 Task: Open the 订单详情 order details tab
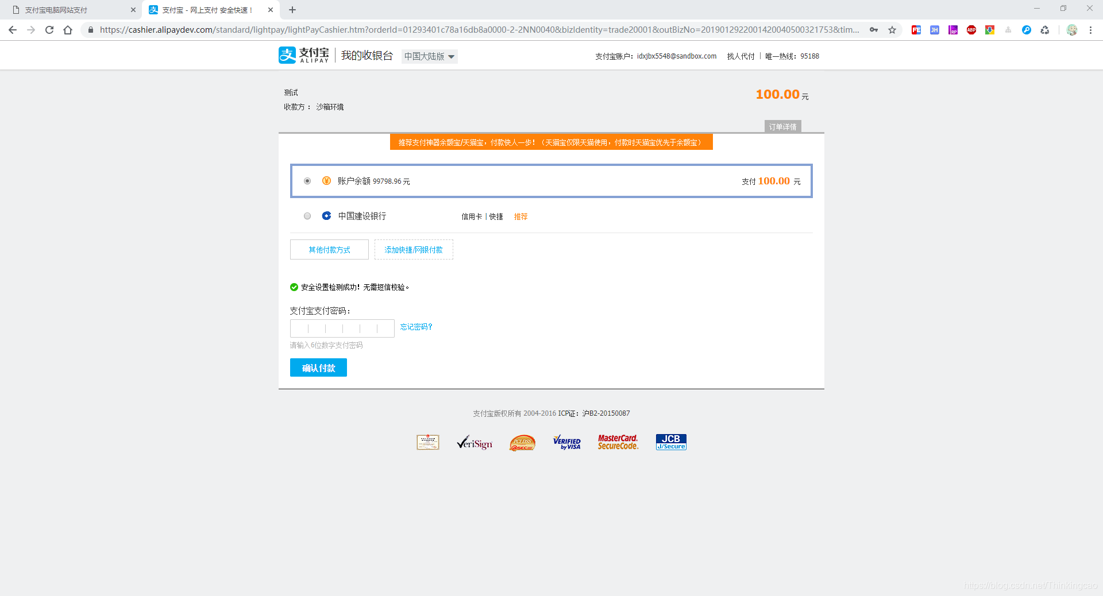782,127
